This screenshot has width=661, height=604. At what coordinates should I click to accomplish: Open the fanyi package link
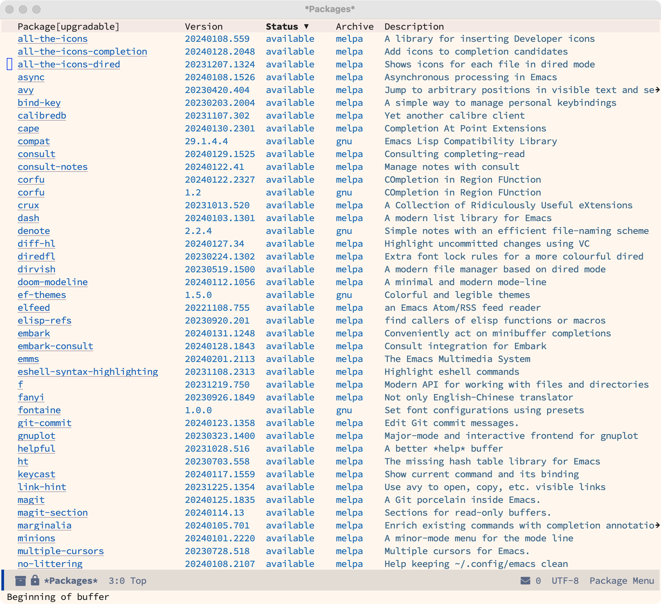pos(31,397)
